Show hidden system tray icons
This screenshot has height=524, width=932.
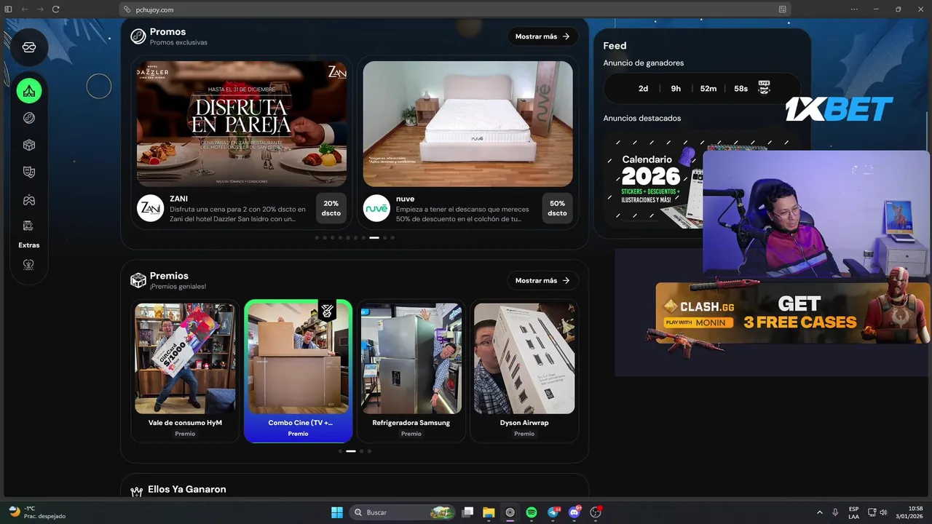coord(819,512)
